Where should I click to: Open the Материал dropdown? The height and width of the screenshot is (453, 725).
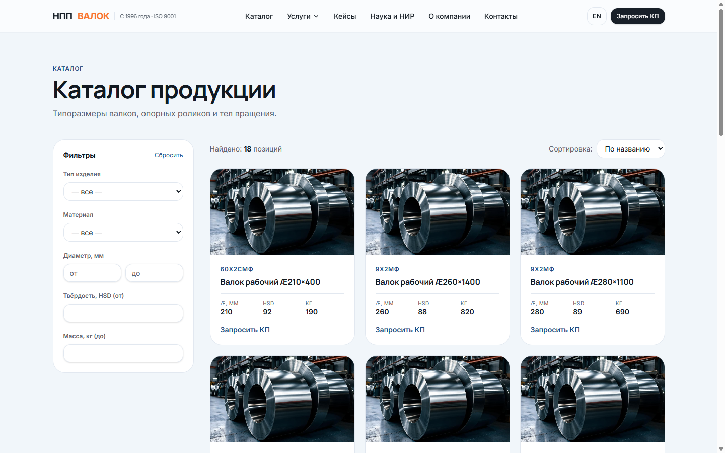point(123,232)
